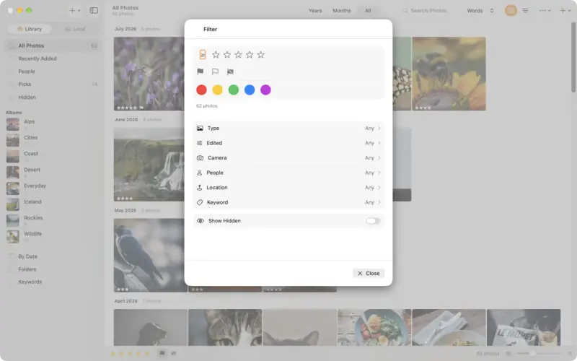
Task: Open the plus menu beside sidebar toggle
Action: point(75,11)
